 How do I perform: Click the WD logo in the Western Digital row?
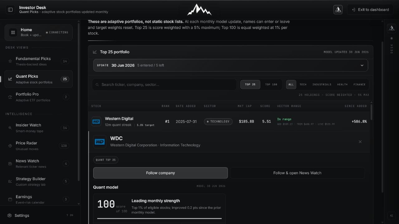96,121
